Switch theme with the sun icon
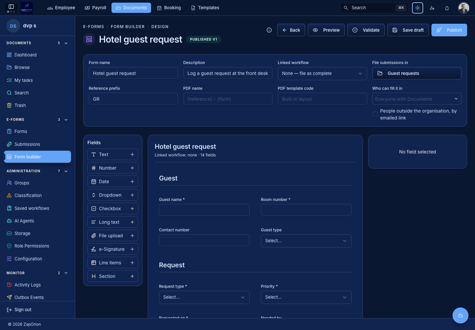This screenshot has width=475, height=330. tap(418, 8)
